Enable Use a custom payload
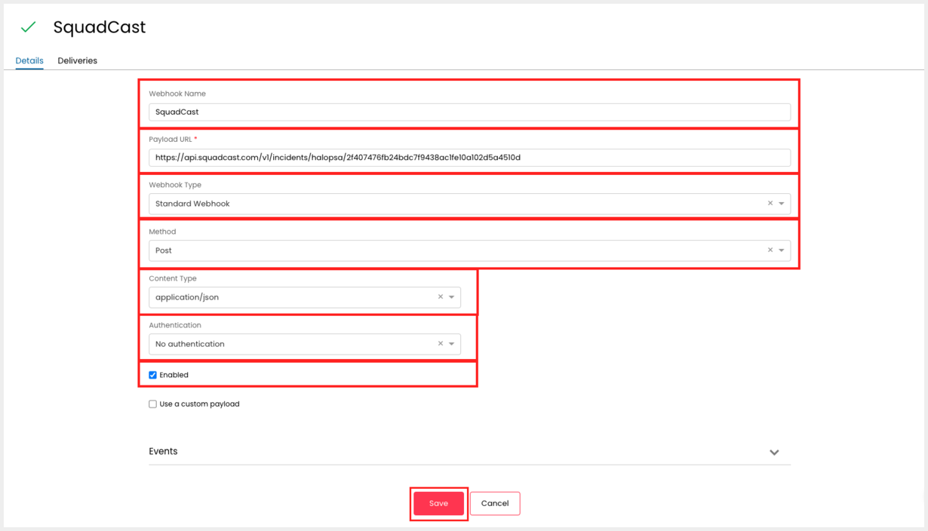Viewport: 928px width, 531px height. pos(152,404)
